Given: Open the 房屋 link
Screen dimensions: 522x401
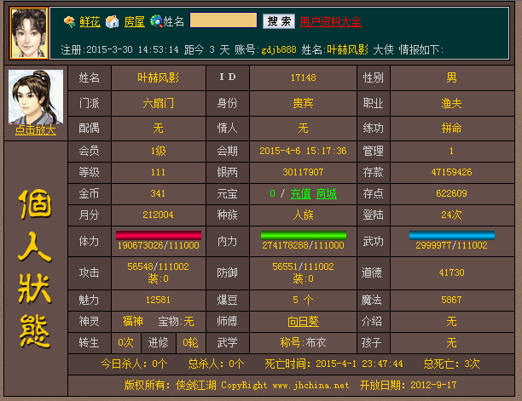Looking at the screenshot, I should [x=134, y=22].
